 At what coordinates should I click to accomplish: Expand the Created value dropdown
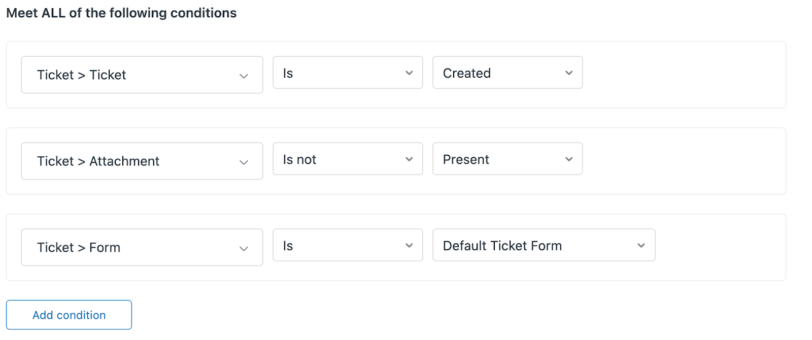coord(507,73)
